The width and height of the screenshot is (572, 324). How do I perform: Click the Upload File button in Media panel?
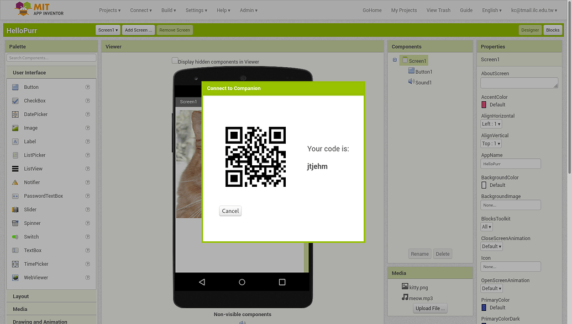430,308
